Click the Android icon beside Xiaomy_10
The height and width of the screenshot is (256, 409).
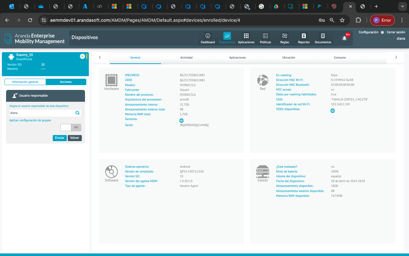click(11, 57)
